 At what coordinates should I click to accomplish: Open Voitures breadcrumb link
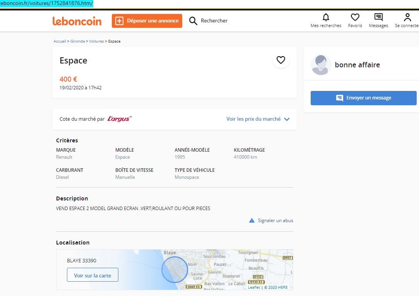[96, 41]
